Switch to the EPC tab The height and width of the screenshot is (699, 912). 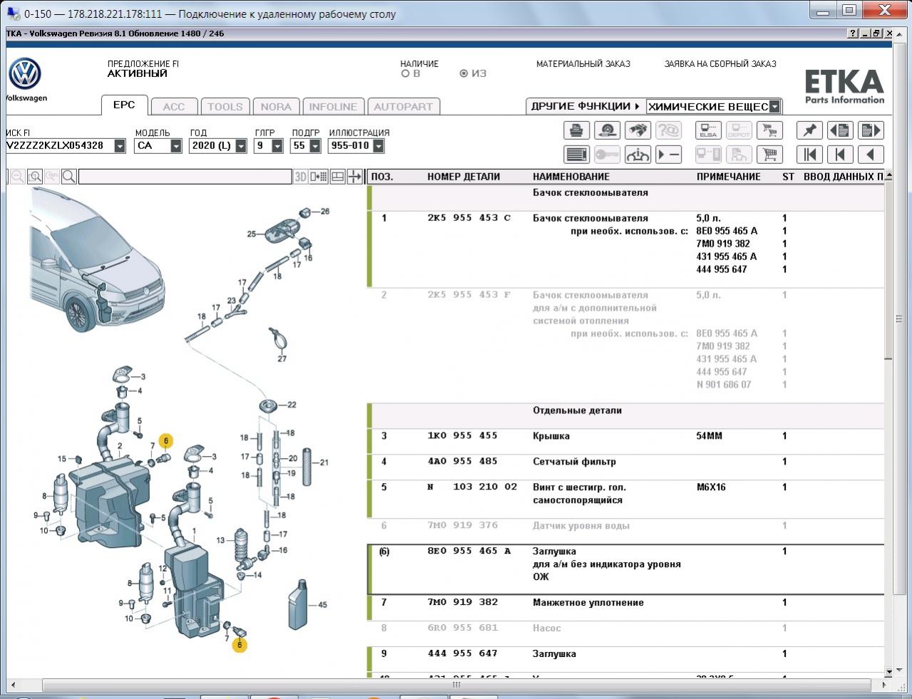click(x=124, y=105)
